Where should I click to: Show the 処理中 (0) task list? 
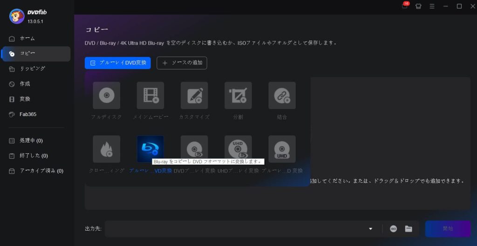click(36, 141)
